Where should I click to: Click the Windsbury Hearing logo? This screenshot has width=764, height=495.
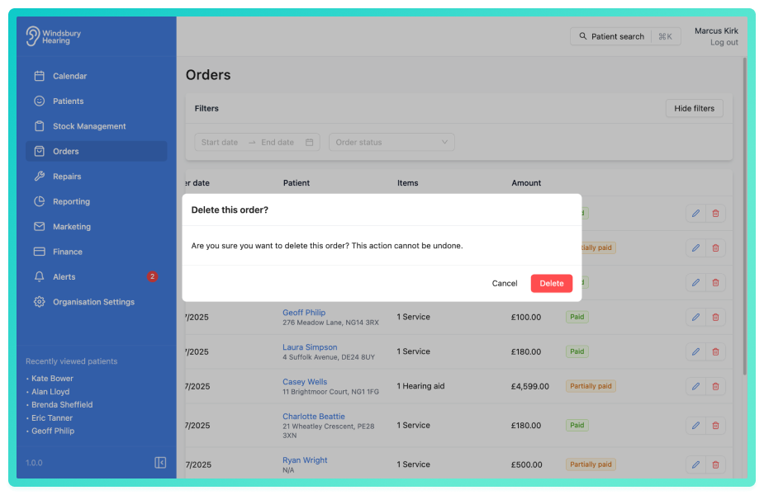click(54, 36)
